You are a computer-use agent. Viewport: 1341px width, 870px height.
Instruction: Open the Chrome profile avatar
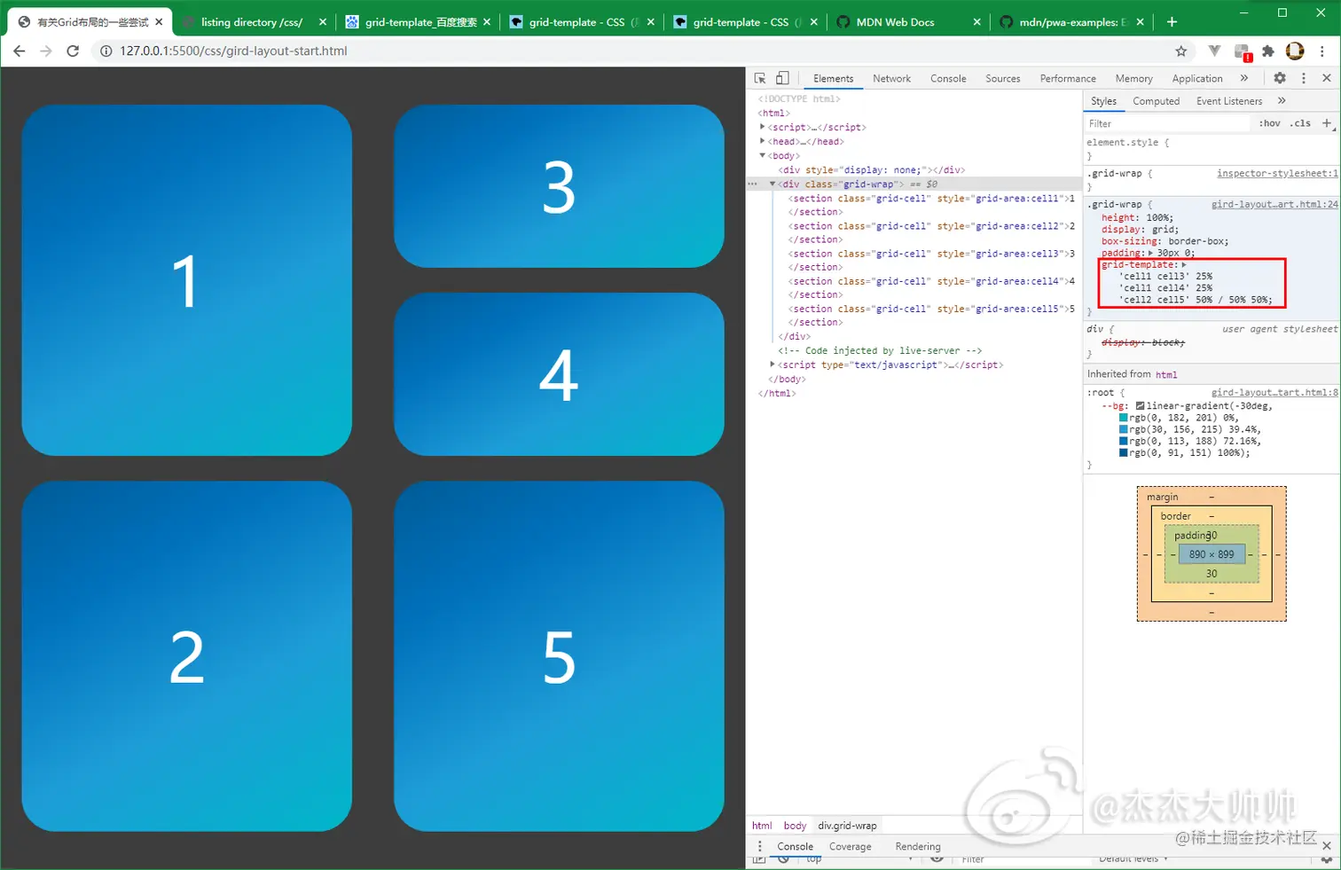click(1295, 51)
